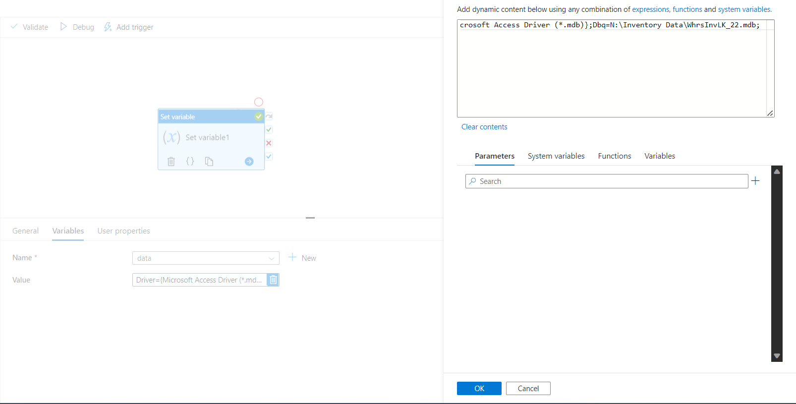Image resolution: width=796 pixels, height=404 pixels.
Task: Click the Validate checkmark icon
Action: 14,27
